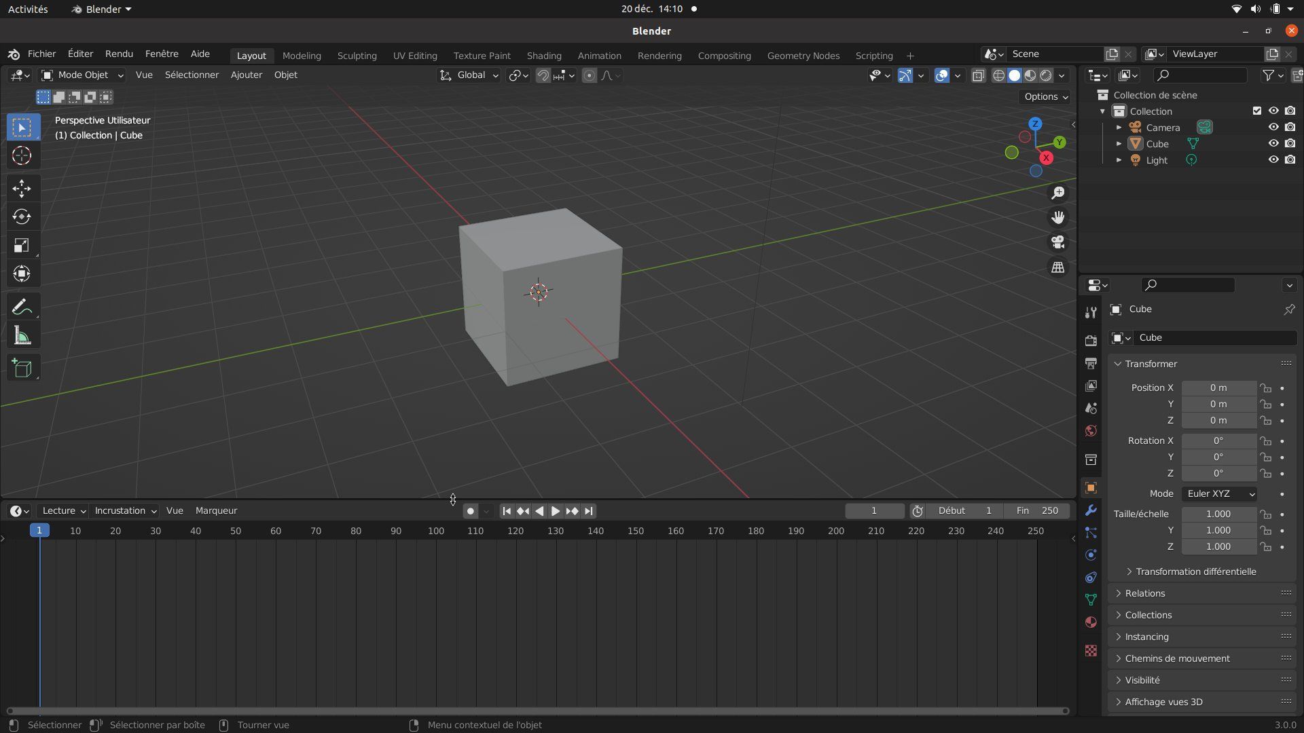
Task: Uncheck the Collection exclude checkbox
Action: click(x=1256, y=111)
